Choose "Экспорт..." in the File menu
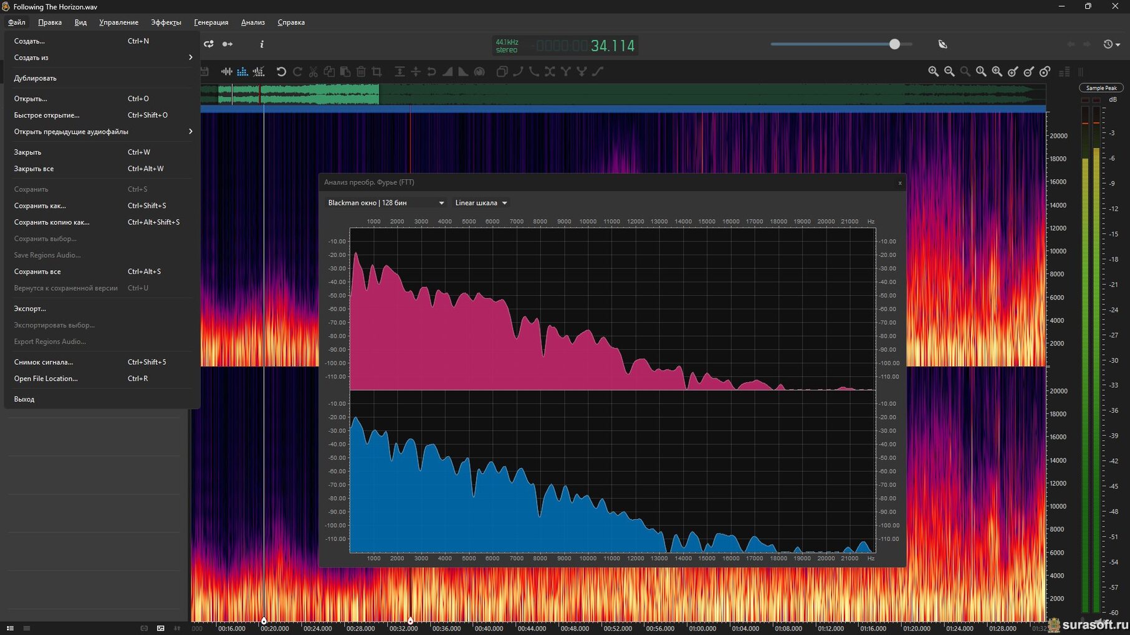1130x635 pixels. [30, 309]
